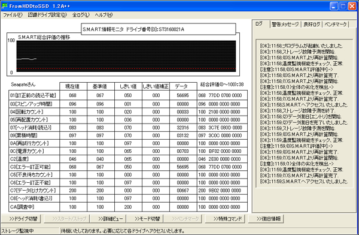Select the C8[ヘッド消耗(書込)] row
This screenshot has height=235, width=359.
pos(128,198)
